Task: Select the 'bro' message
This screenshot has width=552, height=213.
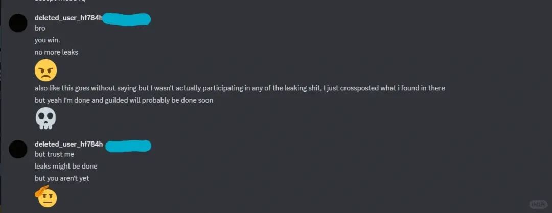Action: (x=40, y=28)
